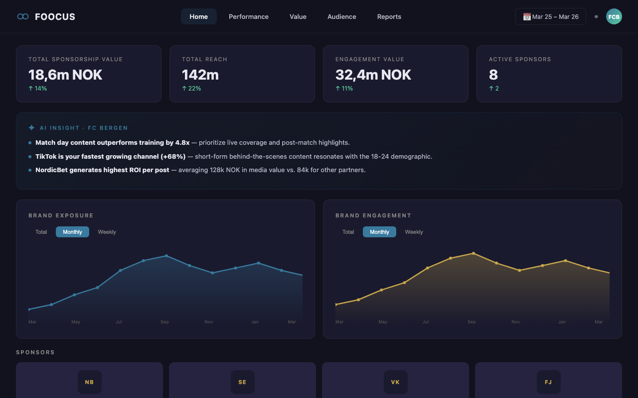Select Monthly in Brand Engagement chart

coord(379,232)
